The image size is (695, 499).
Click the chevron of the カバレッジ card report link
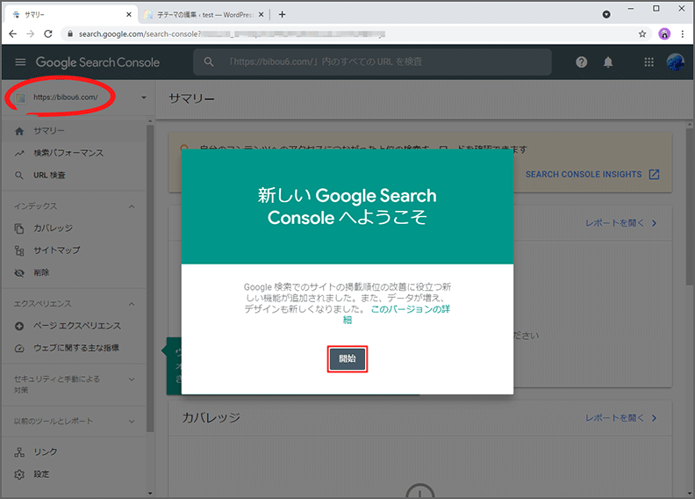(x=655, y=418)
